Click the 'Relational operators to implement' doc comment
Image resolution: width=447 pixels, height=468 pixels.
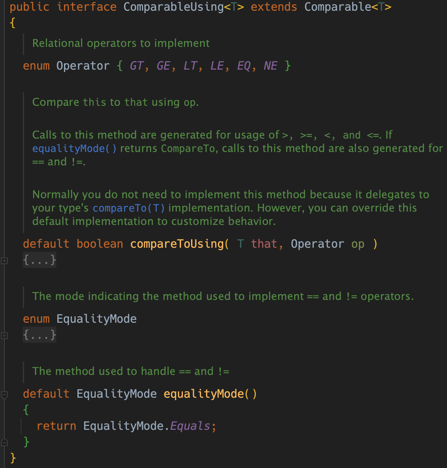[121, 43]
